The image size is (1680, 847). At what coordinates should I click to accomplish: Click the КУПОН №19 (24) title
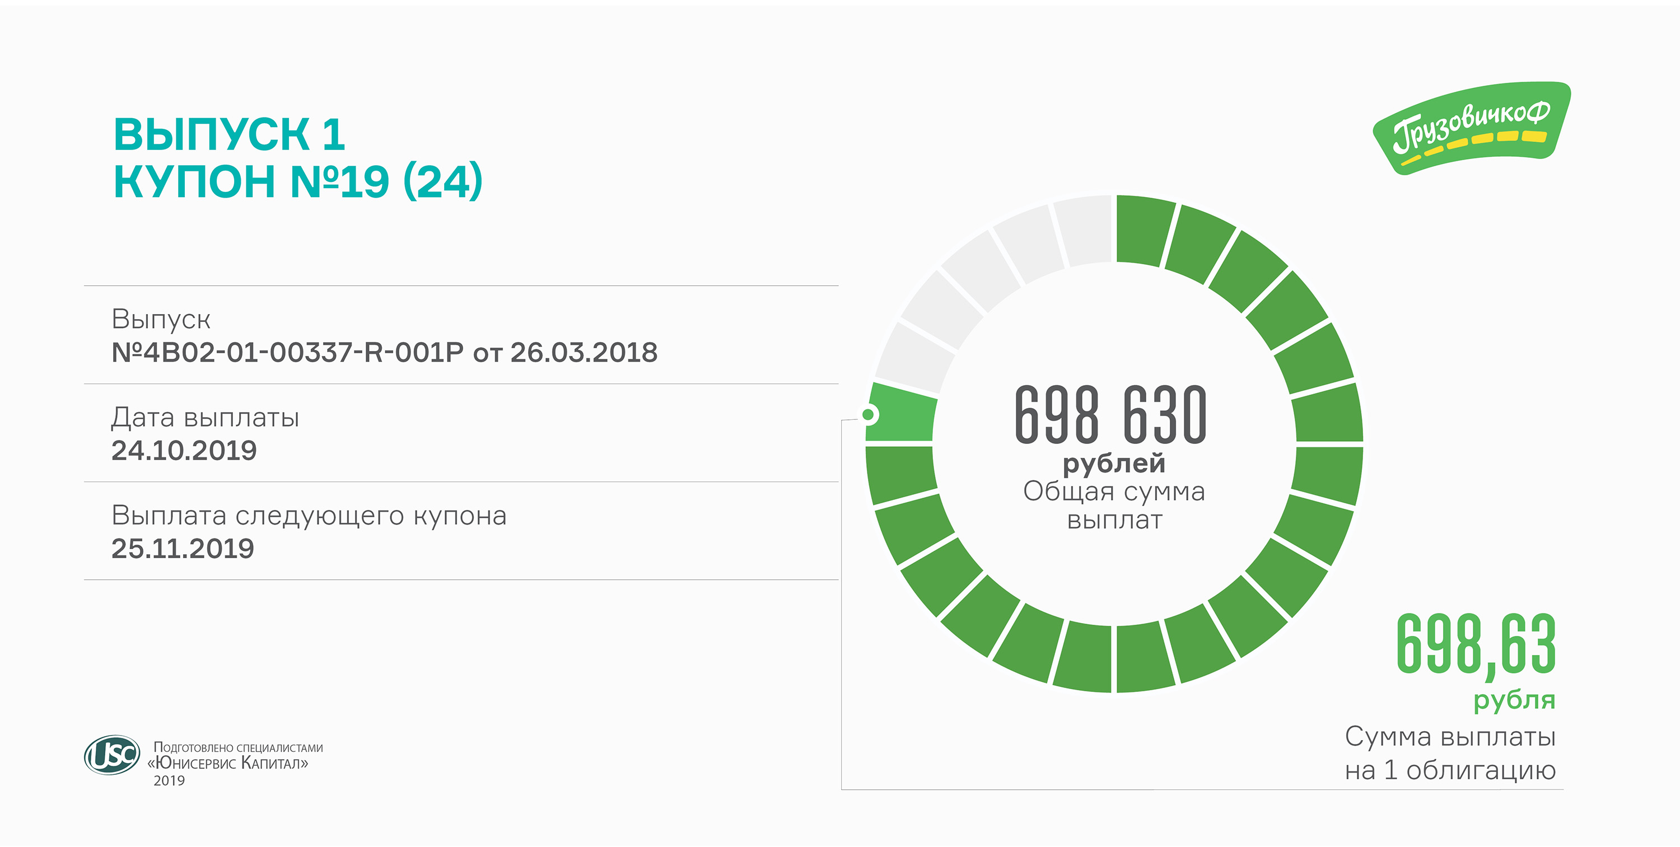tap(298, 181)
